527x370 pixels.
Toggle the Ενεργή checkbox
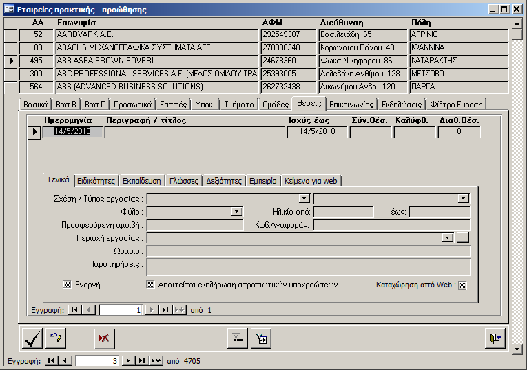[68, 284]
